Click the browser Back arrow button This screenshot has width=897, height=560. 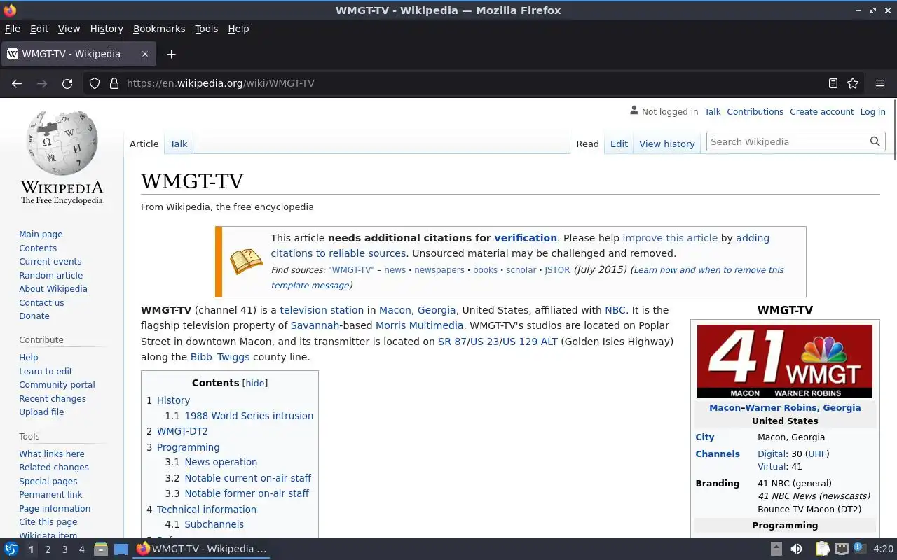point(17,83)
